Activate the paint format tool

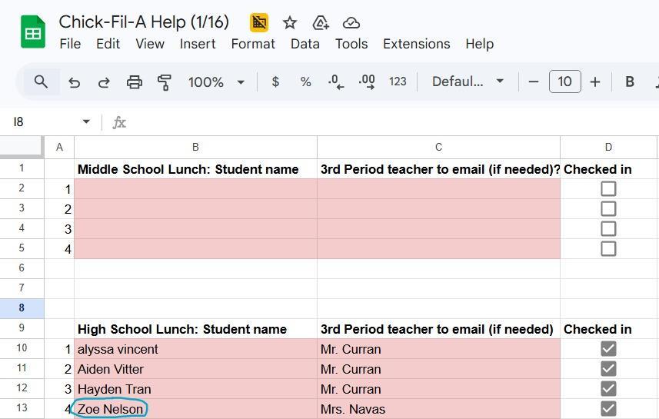tap(165, 82)
